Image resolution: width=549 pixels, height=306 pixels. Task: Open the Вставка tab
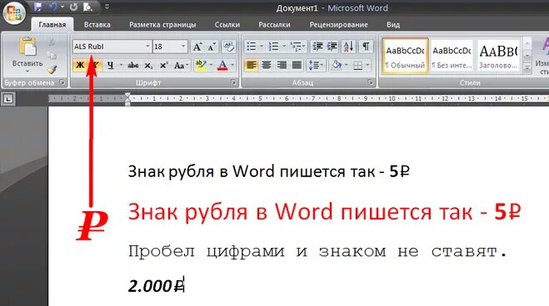point(97,25)
